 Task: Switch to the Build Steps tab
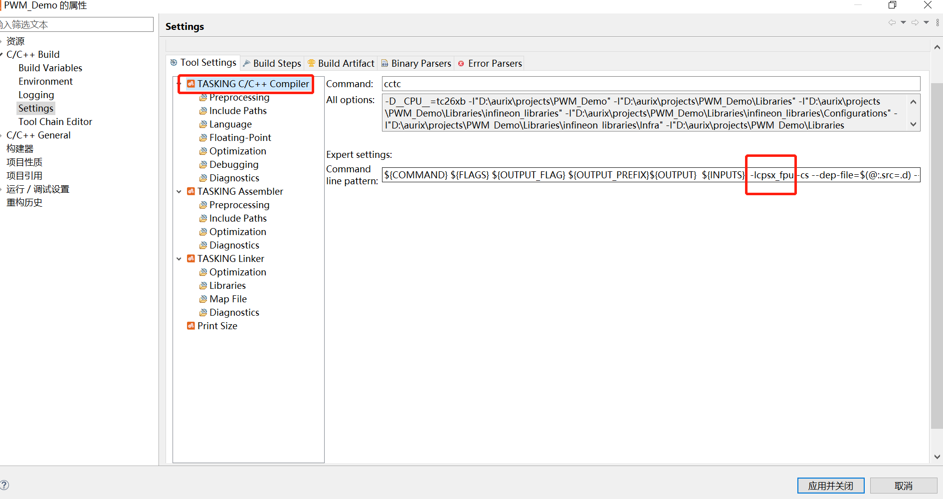tap(272, 63)
